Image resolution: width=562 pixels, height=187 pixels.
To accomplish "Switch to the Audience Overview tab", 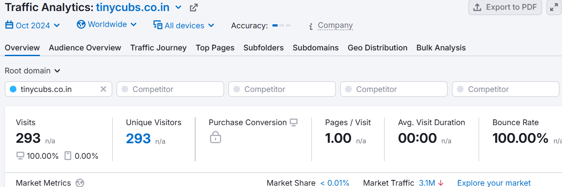I will coord(85,48).
